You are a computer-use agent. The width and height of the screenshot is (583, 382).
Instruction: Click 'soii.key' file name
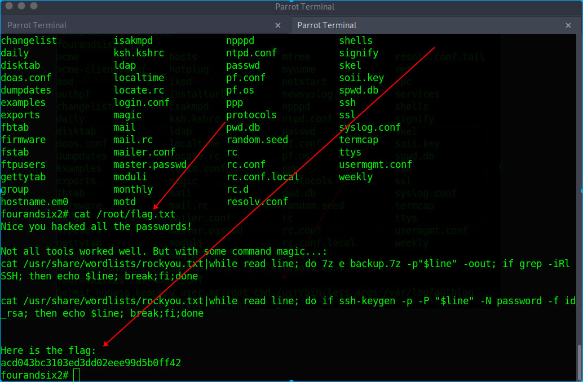point(361,78)
